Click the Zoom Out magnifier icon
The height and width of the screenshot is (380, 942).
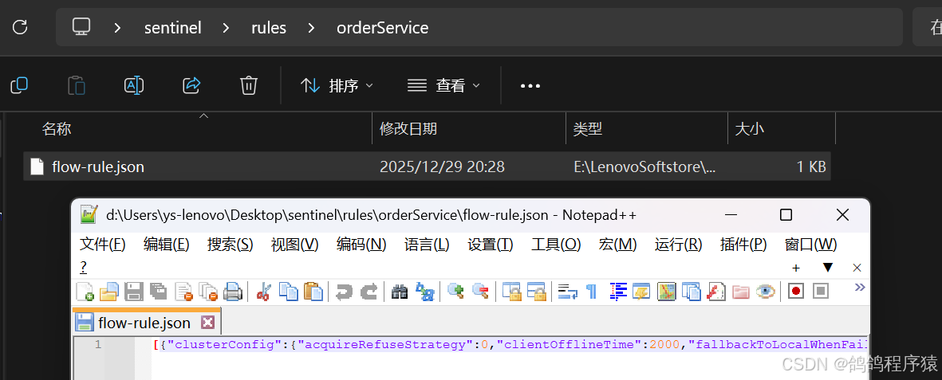coord(481,292)
